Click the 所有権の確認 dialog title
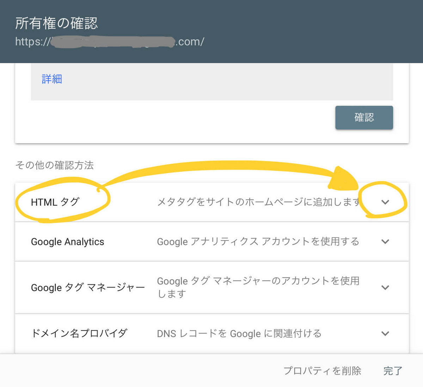This screenshot has width=423, height=387. coord(56,23)
